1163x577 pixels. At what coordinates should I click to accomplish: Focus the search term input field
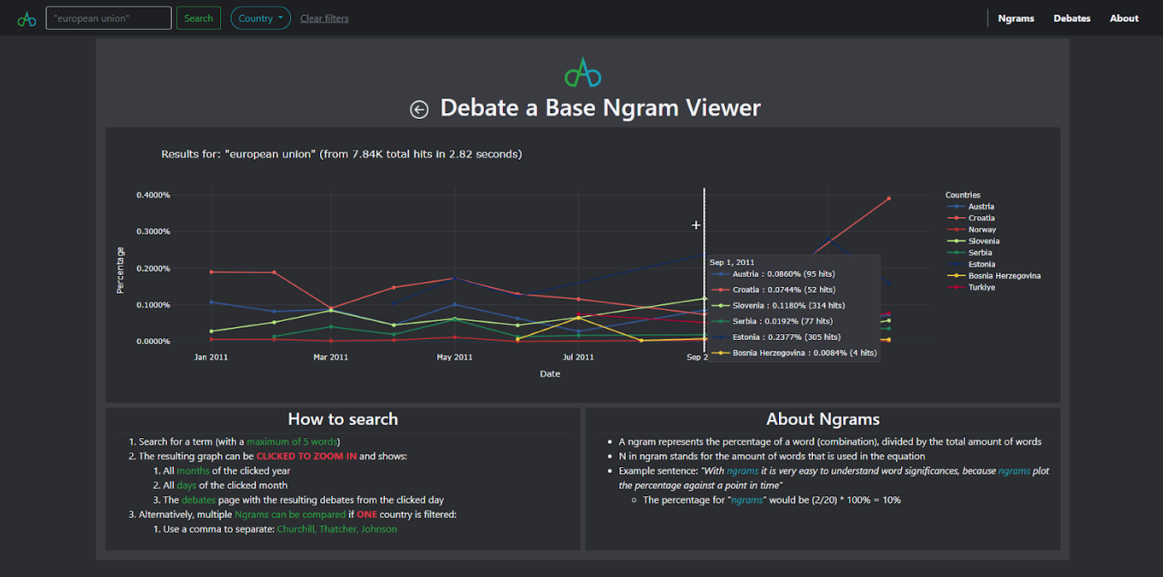108,18
